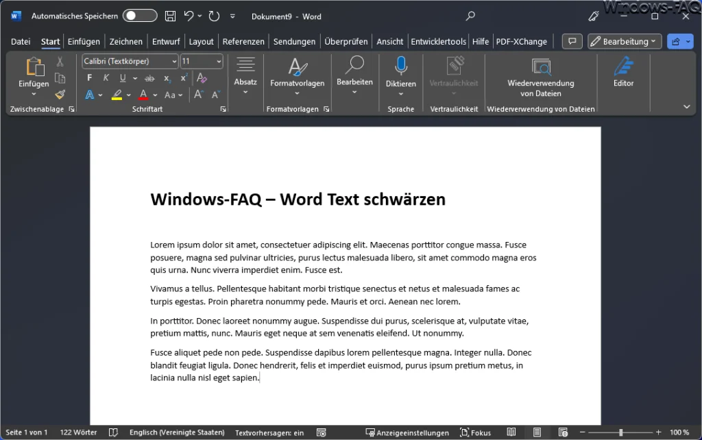Open the font size 11 dropdown
Viewport: 702px width, 440px height.
pos(219,61)
